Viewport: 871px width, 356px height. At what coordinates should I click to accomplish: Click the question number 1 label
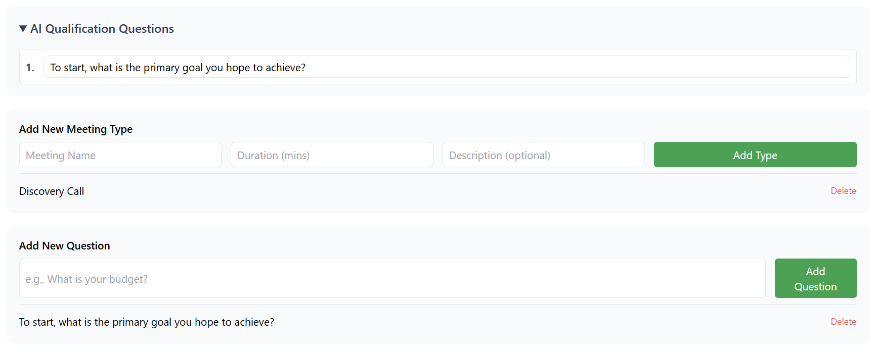(30, 68)
